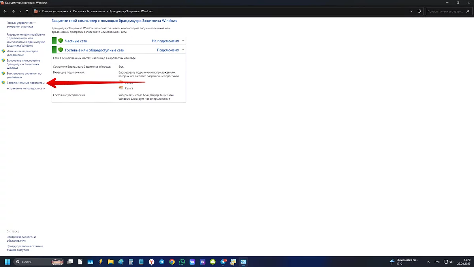Show hidden system tray icons
Image resolution: width=474 pixels, height=267 pixels.
(428, 262)
